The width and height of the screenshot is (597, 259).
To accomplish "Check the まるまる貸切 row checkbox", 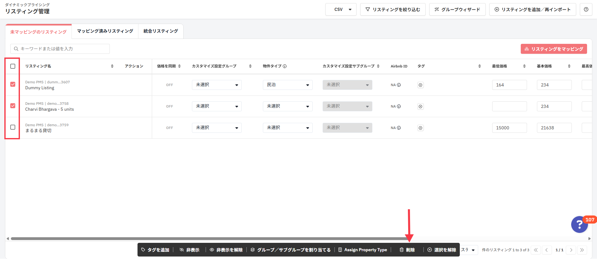I will pyautogui.click(x=13, y=127).
